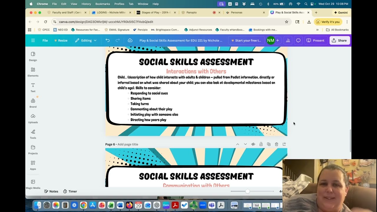Image resolution: width=377 pixels, height=212 pixels.
Task: Open the Profiles menu in menu bar
Action: point(119,4)
